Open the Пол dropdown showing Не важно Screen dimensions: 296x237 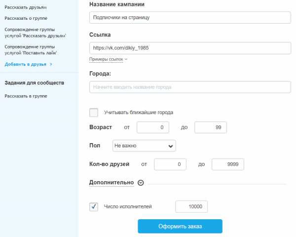(x=144, y=146)
